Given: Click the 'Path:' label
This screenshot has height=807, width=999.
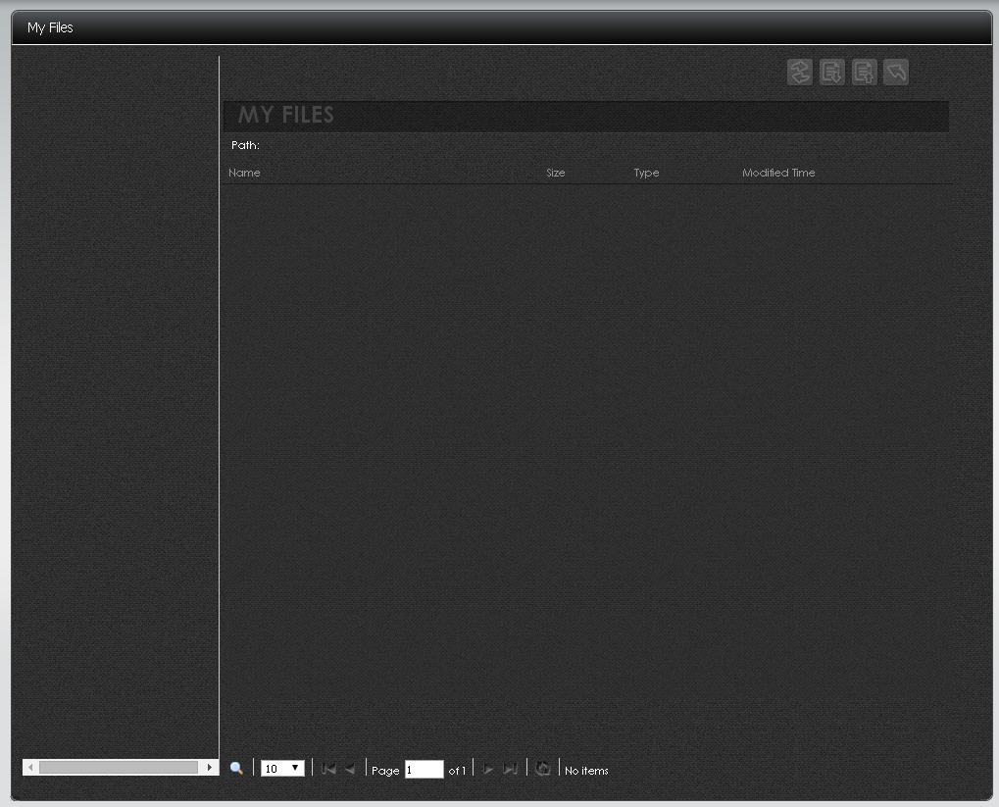Looking at the screenshot, I should (x=245, y=145).
